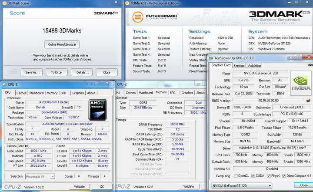Click the Bandwidth 14.4 GB/s field
Image resolution: width=313 pixels, height=192 pixels.
[x=297, y=141]
